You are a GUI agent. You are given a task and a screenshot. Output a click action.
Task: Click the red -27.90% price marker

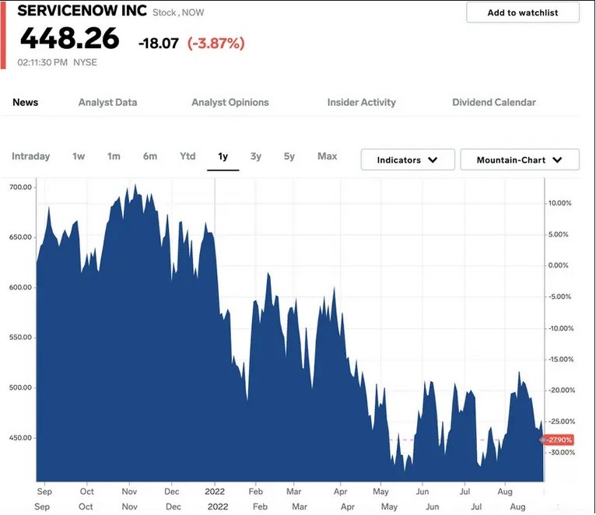tap(559, 440)
